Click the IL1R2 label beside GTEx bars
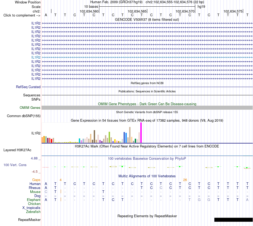Image resolution: width=253 pixels, height=226 pixels. pos(36,133)
